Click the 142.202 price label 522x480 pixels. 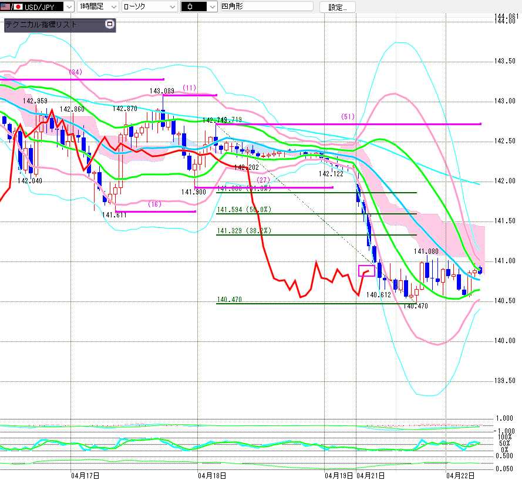click(247, 167)
